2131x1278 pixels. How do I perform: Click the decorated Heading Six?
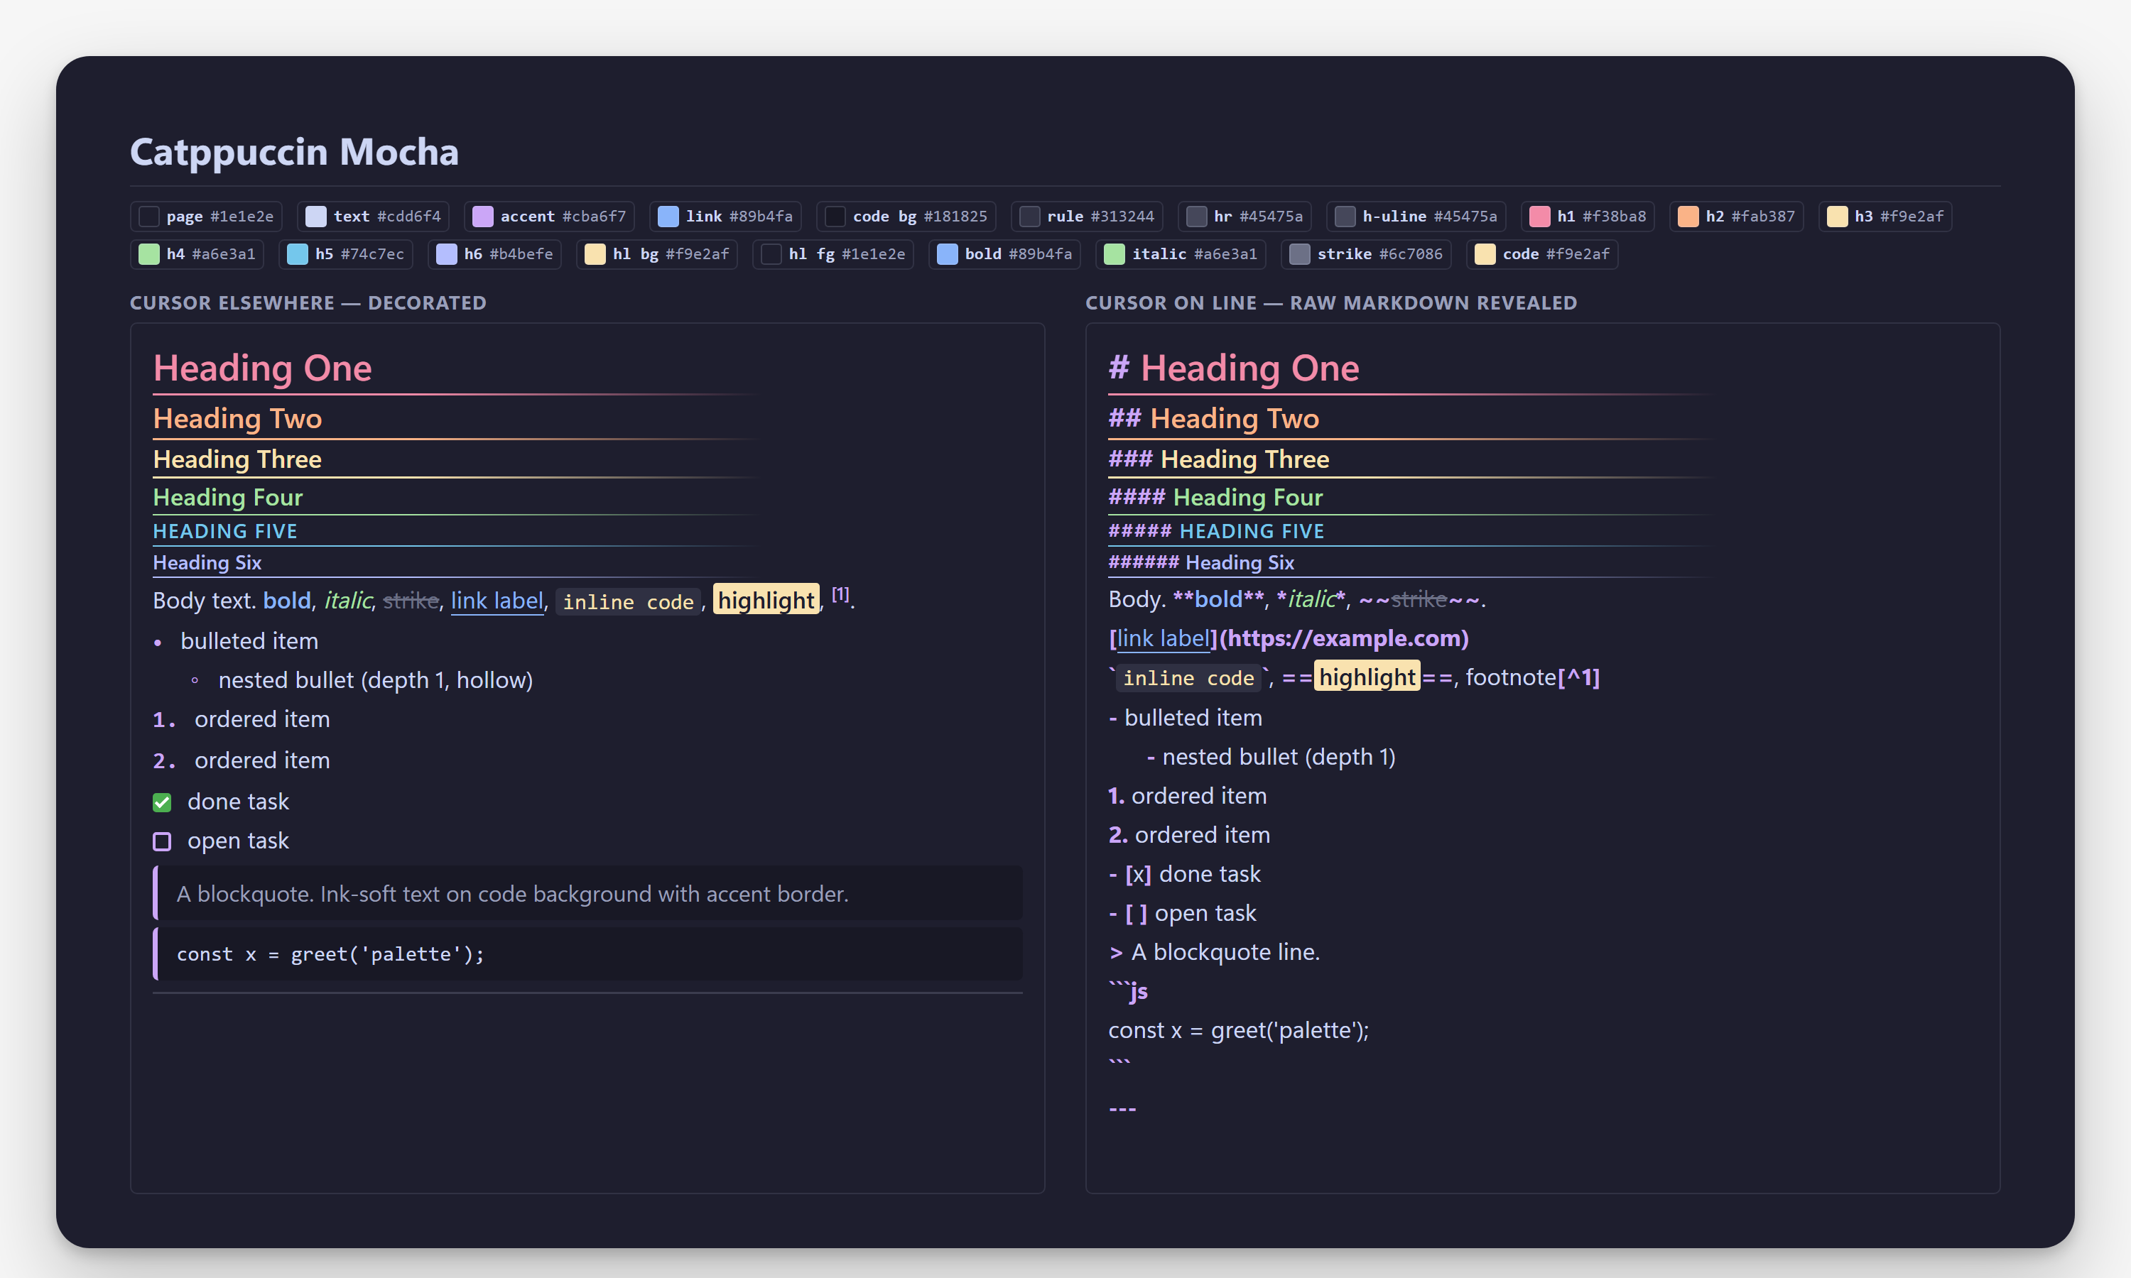coord(207,562)
